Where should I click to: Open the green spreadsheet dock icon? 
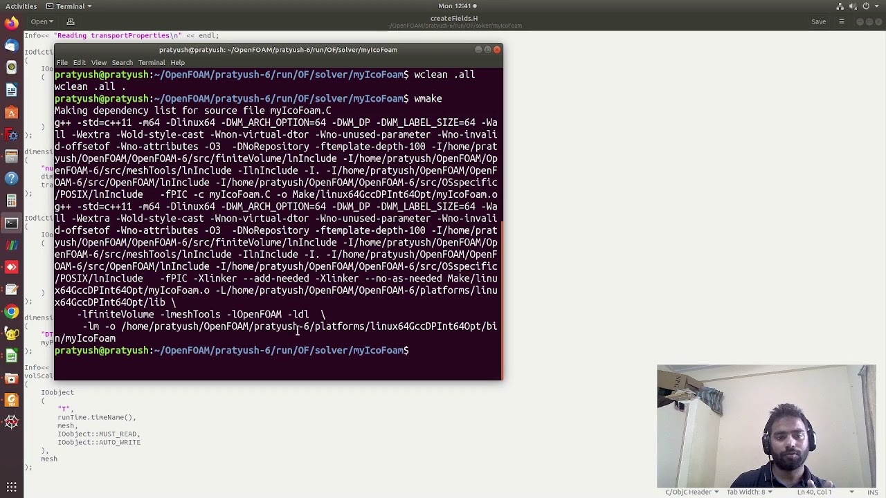[x=11, y=356]
